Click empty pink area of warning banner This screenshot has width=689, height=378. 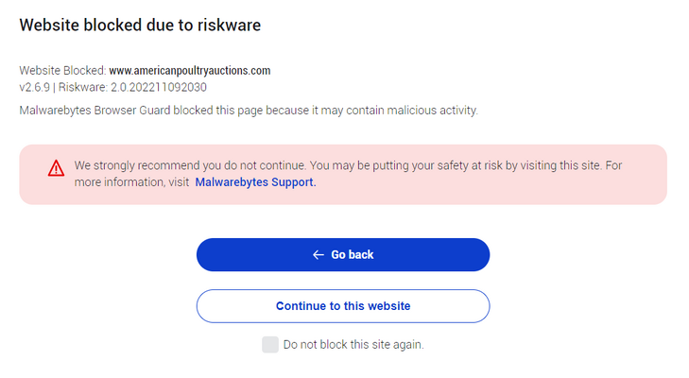483,189
